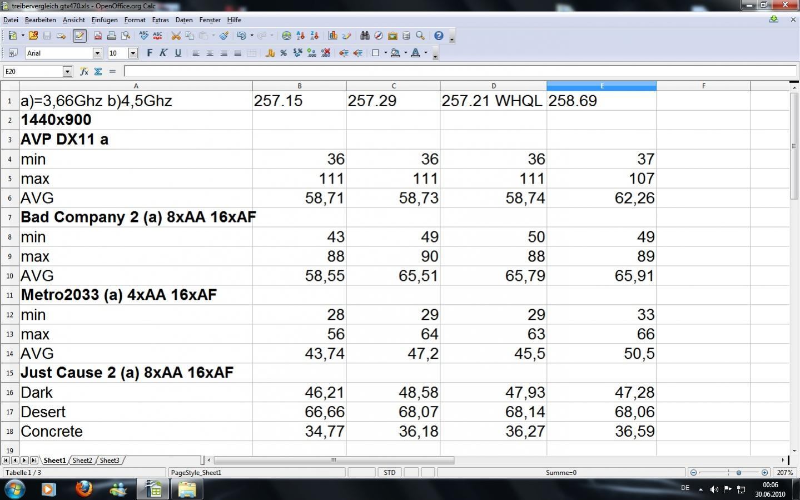Print file directly with printer icon
This screenshot has height=500, width=800.
[112, 36]
